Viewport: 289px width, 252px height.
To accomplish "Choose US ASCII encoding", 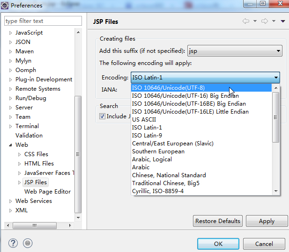I will pos(201,120).
